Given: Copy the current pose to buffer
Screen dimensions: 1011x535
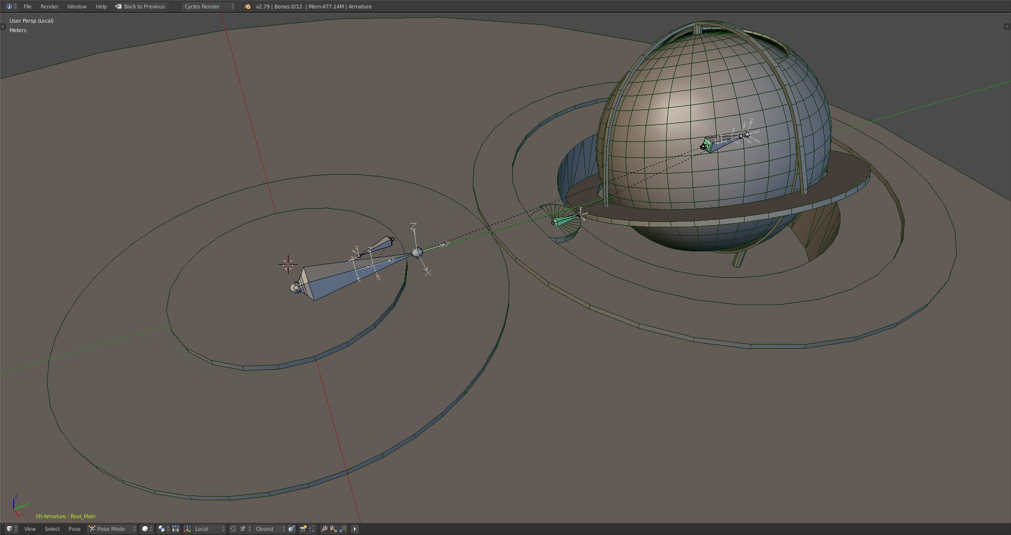Looking at the screenshot, I should click(x=324, y=529).
